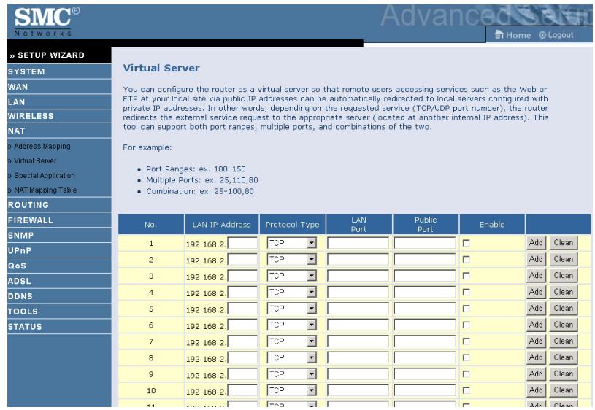This screenshot has height=410, width=595.
Task: Enable virtual server row 4
Action: pyautogui.click(x=467, y=292)
